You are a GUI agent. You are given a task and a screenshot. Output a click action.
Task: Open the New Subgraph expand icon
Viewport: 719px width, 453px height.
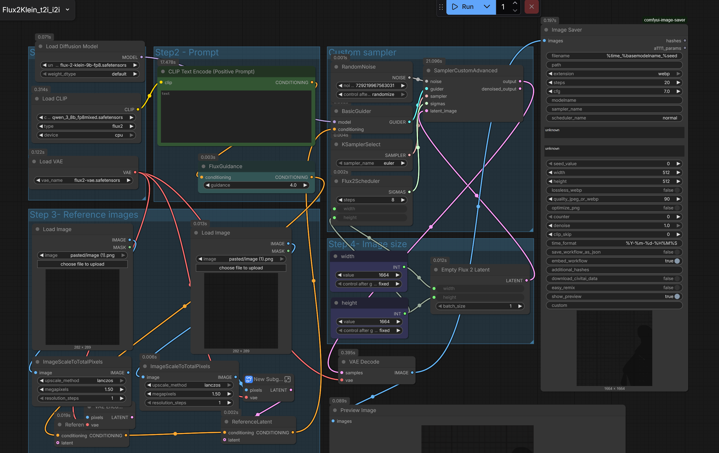[288, 379]
